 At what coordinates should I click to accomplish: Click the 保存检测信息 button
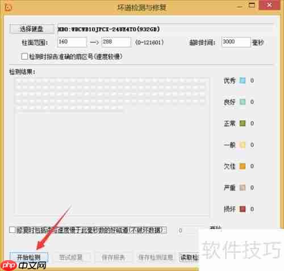(156, 257)
